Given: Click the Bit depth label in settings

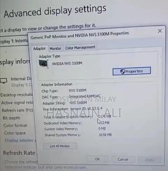Looking at the screenshot, I should coord(11,118).
